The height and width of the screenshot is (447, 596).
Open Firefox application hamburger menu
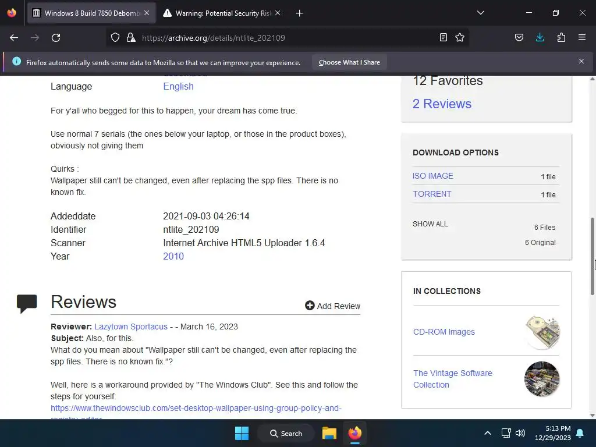point(582,37)
